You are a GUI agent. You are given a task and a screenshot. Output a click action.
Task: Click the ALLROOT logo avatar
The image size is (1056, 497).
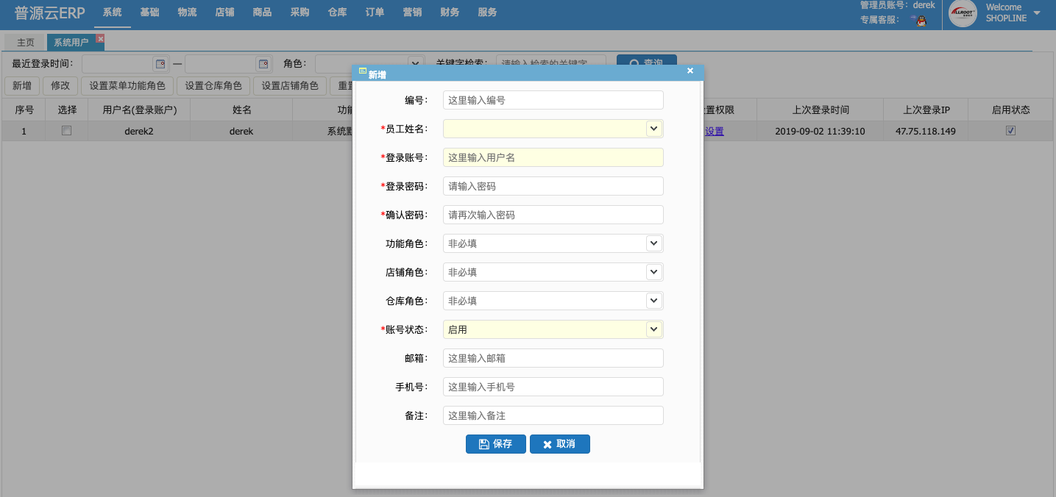[x=963, y=13]
